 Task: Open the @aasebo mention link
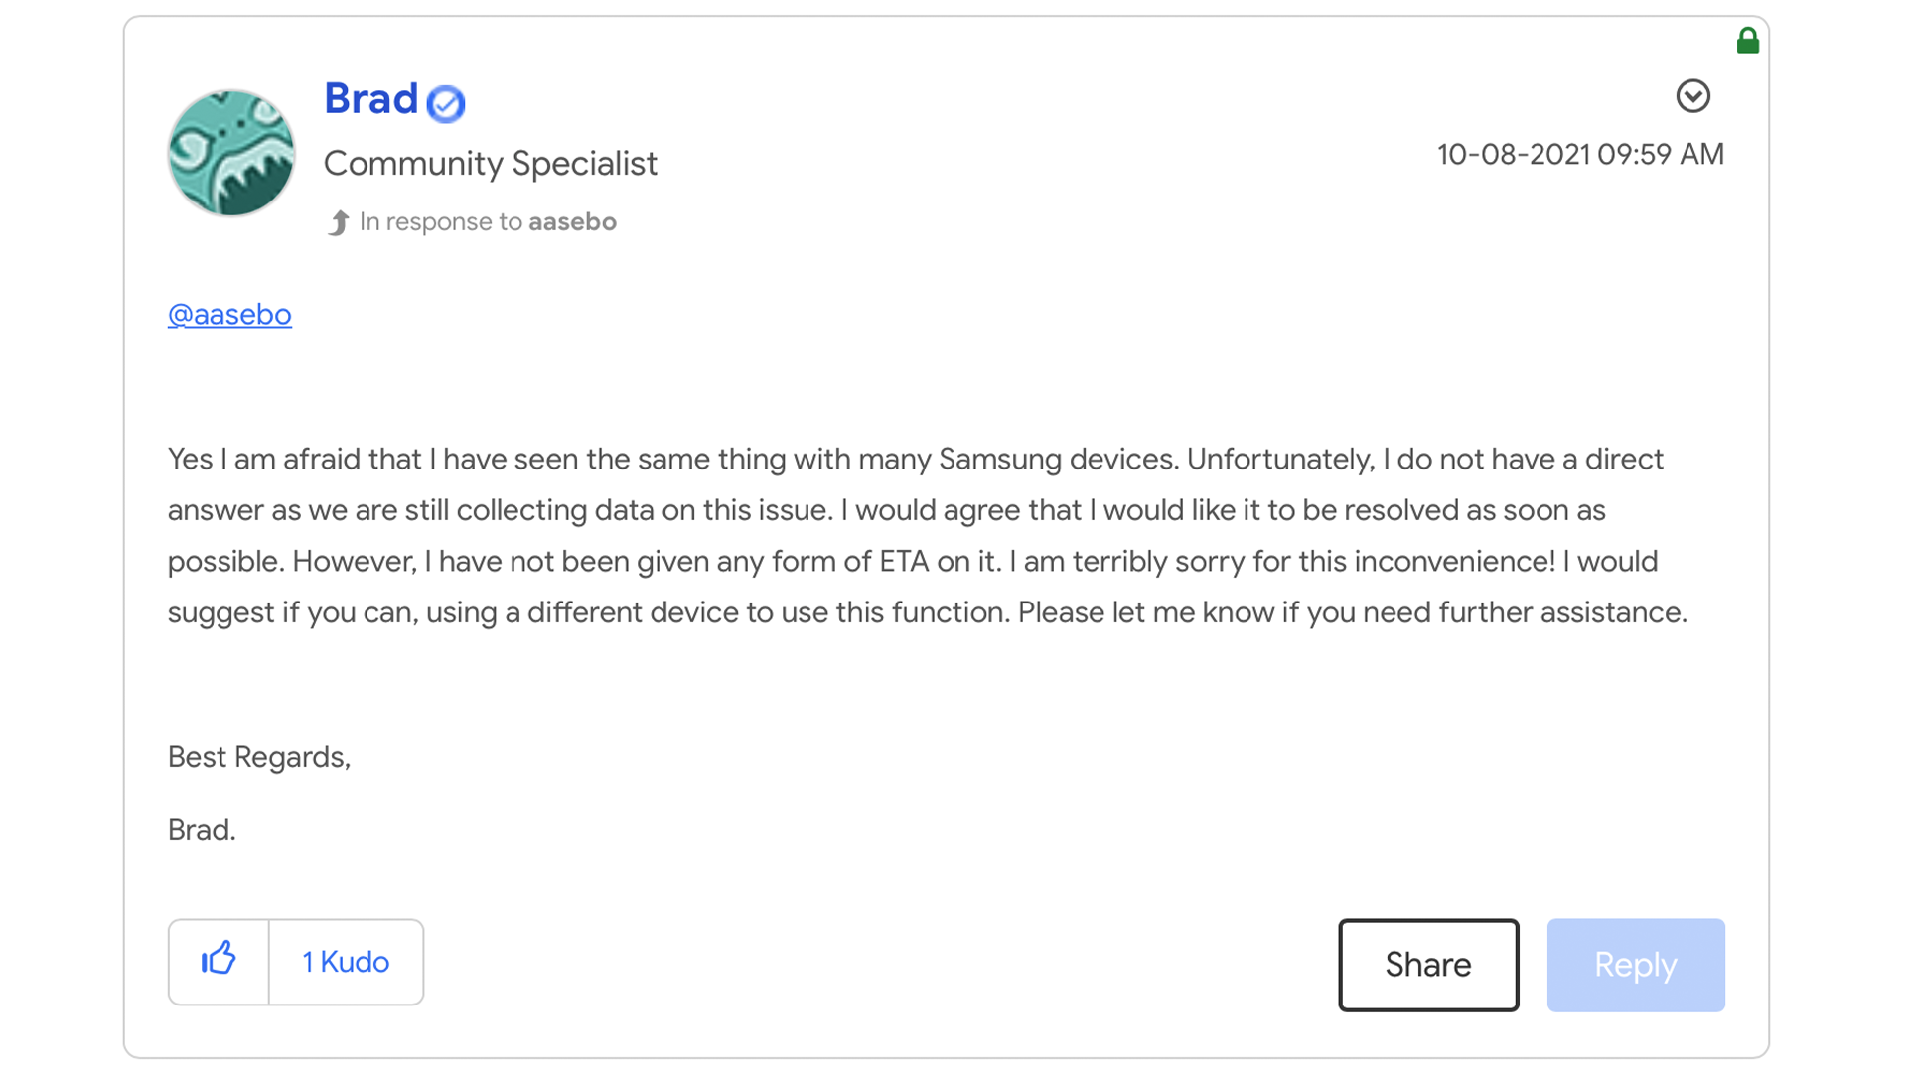point(229,314)
